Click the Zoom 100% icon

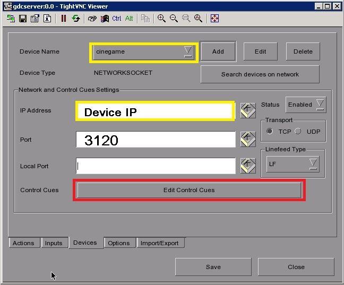click(x=186, y=19)
